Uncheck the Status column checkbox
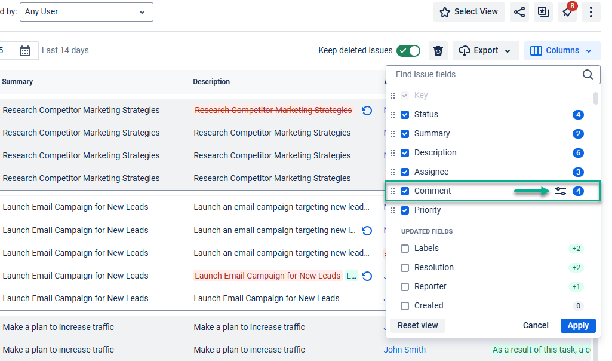Screen dimensions: 612x361 click(x=405, y=115)
